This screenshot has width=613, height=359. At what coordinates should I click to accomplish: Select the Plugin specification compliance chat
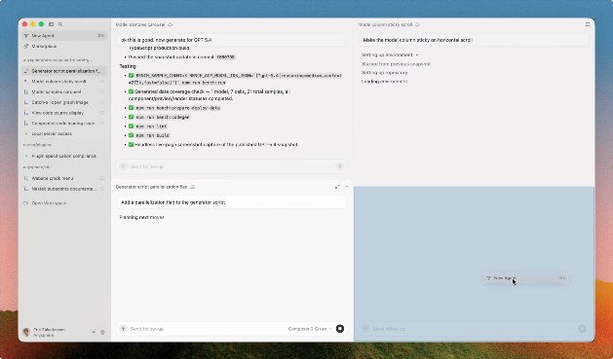[64, 156]
